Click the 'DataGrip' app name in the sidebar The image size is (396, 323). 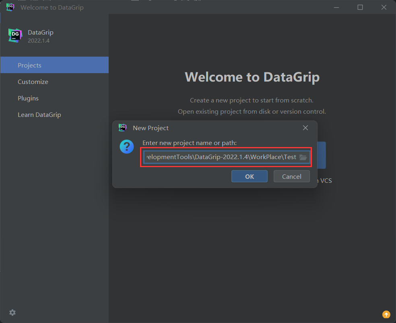tap(41, 32)
